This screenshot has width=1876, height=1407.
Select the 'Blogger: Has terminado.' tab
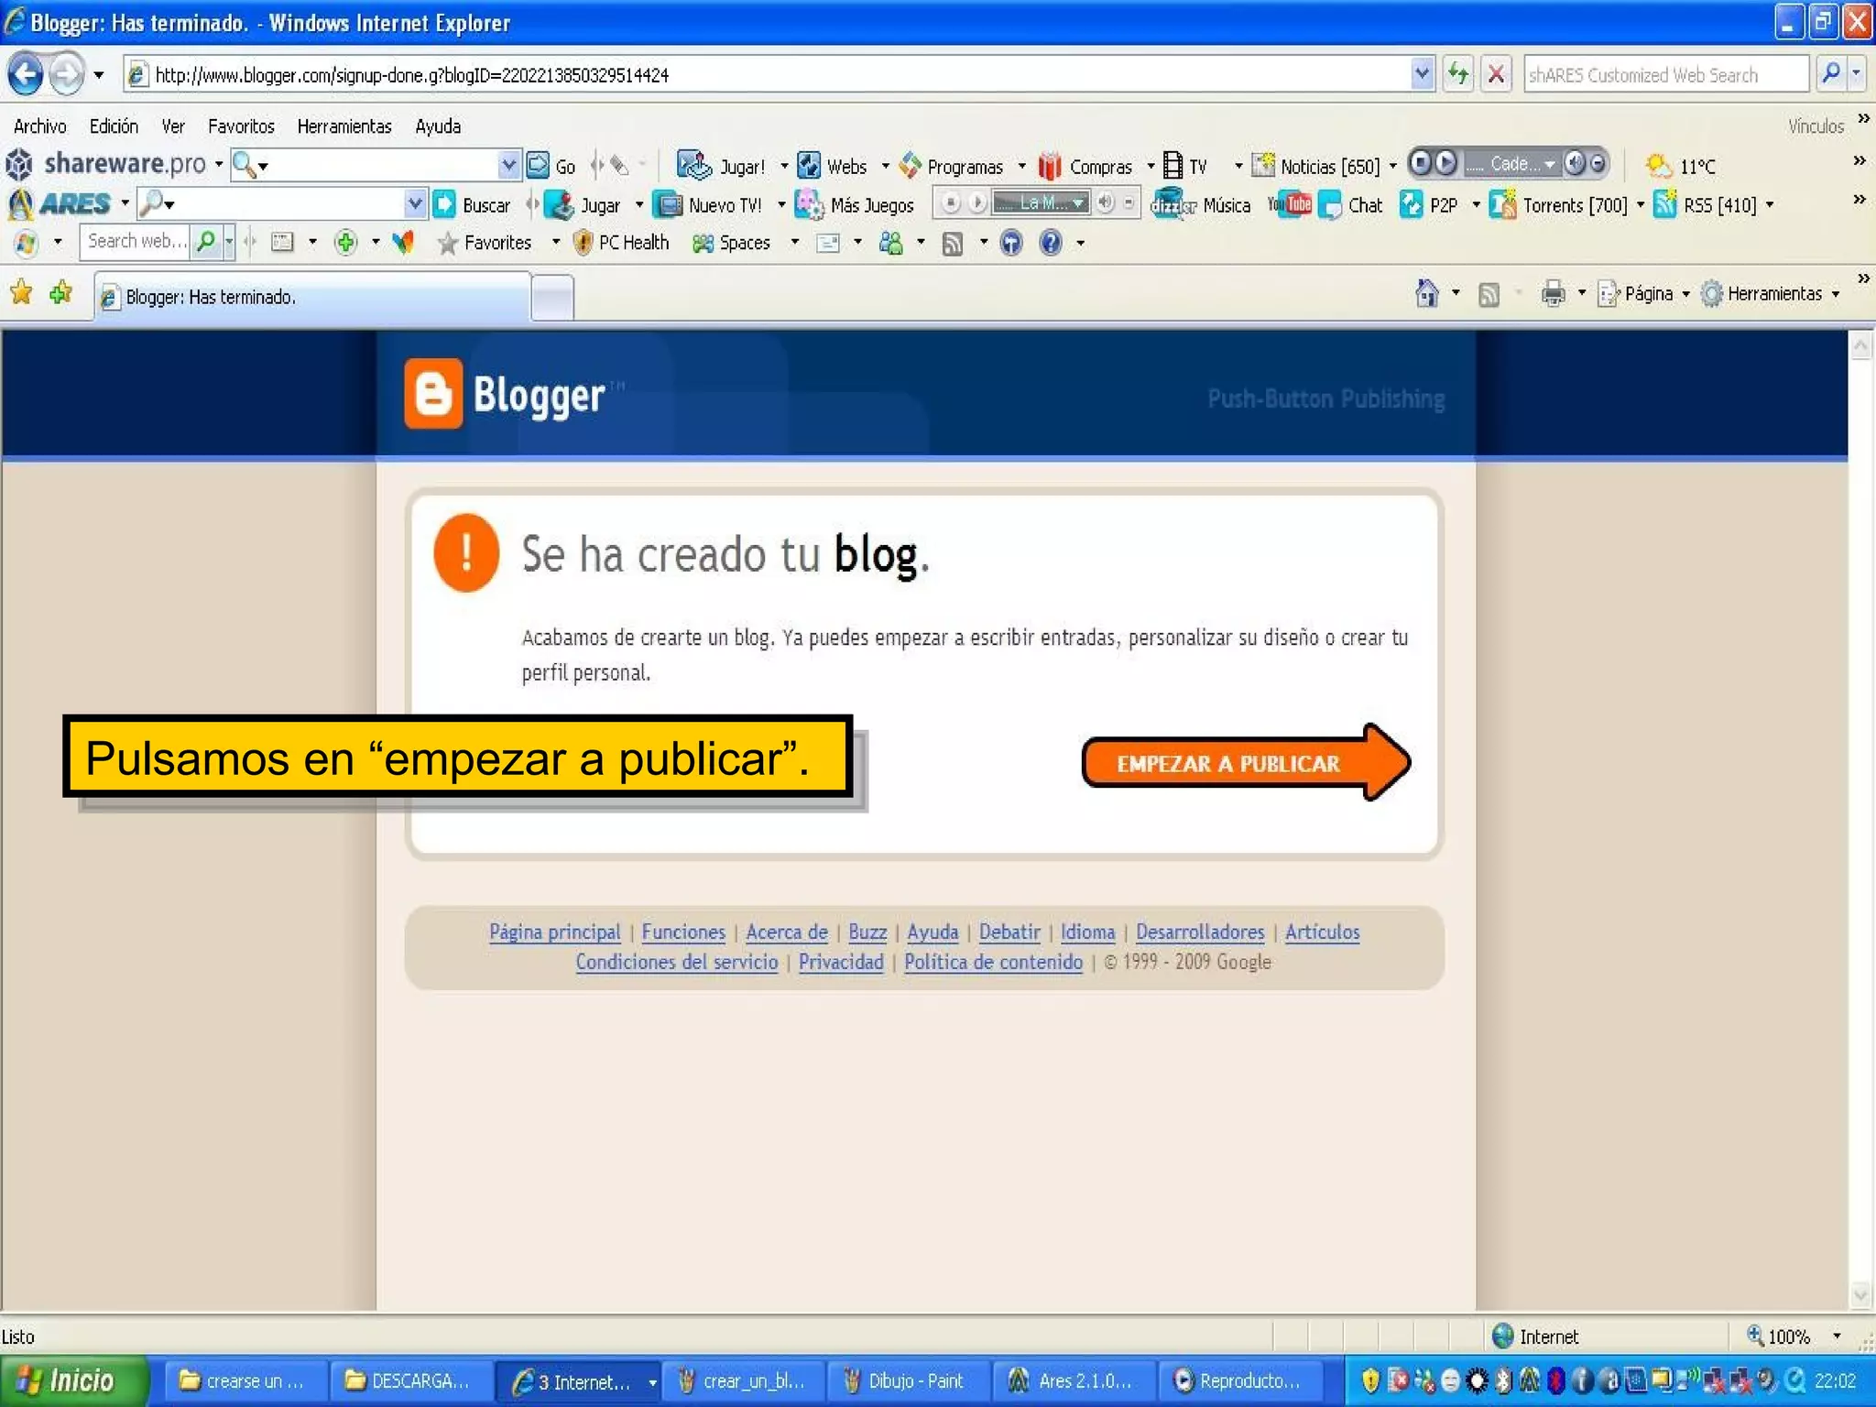[311, 297]
